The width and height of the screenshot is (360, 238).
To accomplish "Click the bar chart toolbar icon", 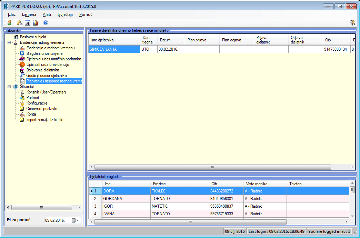I will (36, 23).
